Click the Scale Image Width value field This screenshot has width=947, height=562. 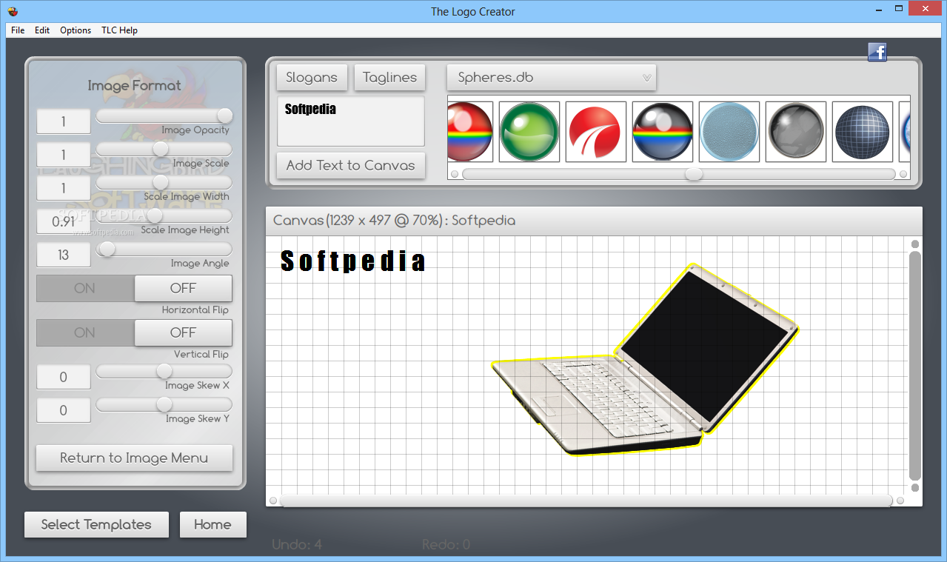[x=64, y=188]
